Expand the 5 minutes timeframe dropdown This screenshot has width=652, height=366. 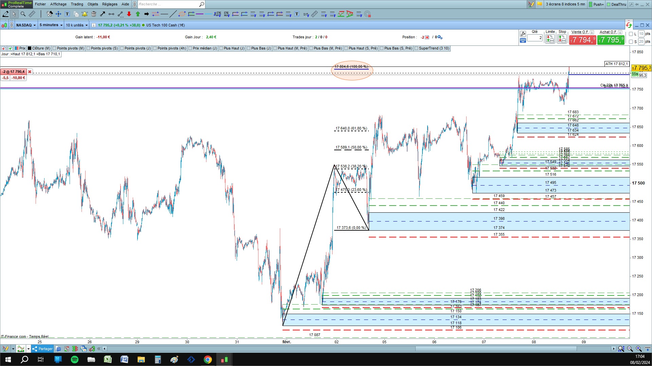[x=51, y=25]
